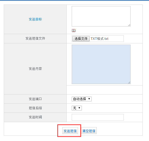Open the 自动选择 send port dropdown
Image resolution: width=149 pixels, height=141 pixels.
tap(82, 99)
